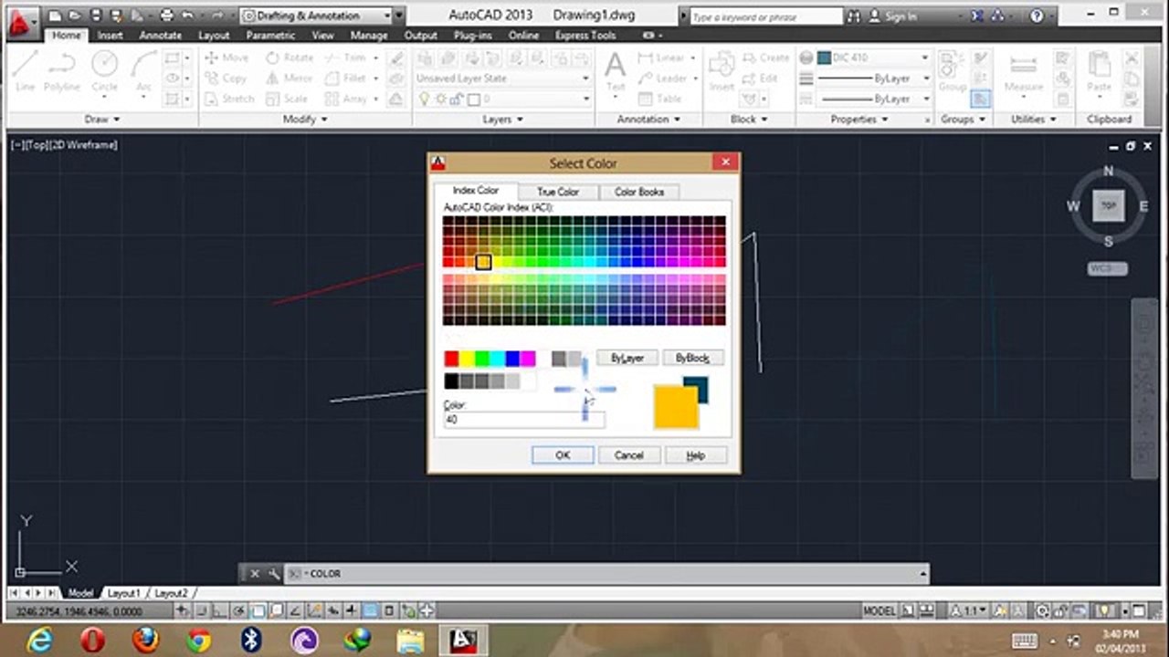This screenshot has height=657, width=1169.
Task: Use the Rotate tool
Action: [289, 57]
